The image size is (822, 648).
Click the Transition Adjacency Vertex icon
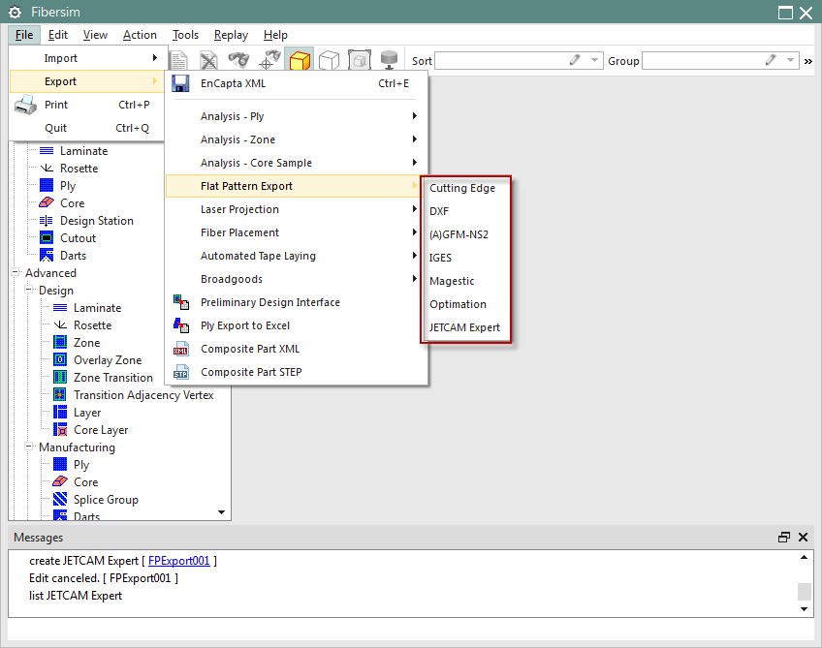pos(60,394)
